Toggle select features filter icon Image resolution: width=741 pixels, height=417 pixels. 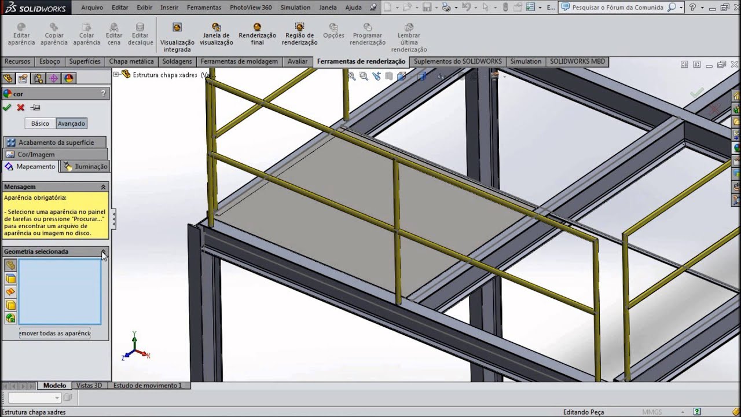pyautogui.click(x=10, y=318)
